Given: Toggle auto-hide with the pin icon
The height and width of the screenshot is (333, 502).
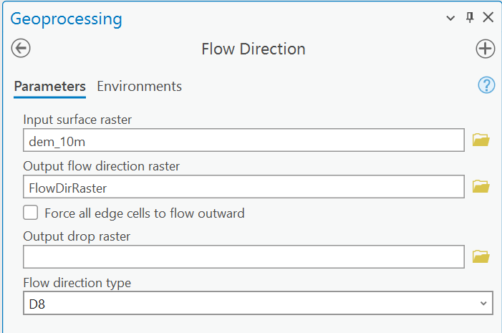Looking at the screenshot, I should point(470,17).
